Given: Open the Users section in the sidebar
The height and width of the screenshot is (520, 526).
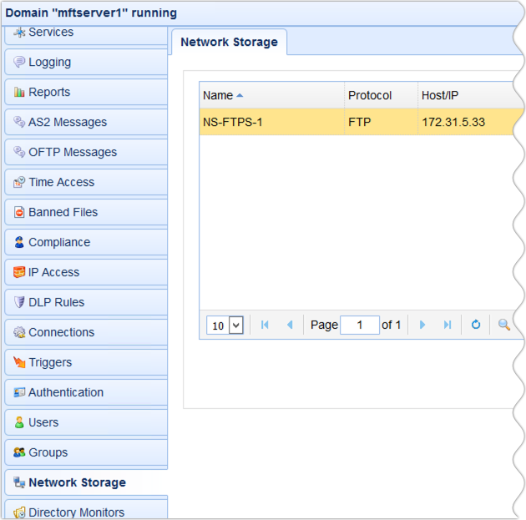Looking at the screenshot, I should click(x=43, y=422).
